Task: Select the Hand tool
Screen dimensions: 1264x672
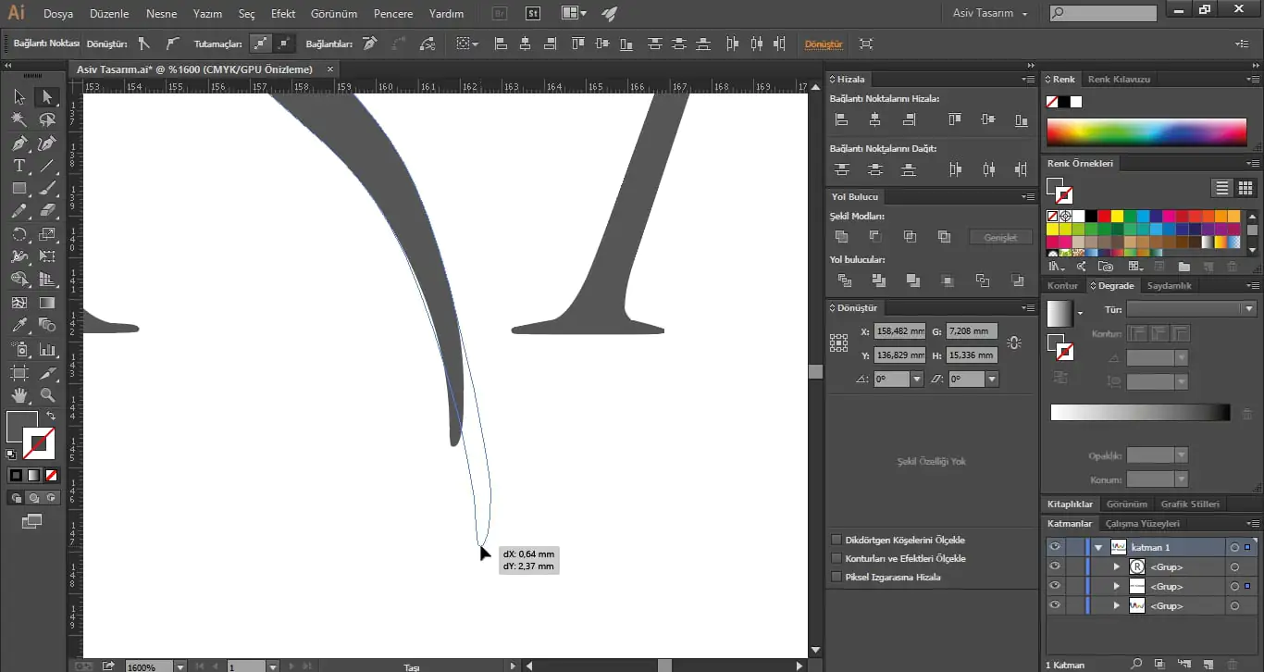Action: [19, 395]
